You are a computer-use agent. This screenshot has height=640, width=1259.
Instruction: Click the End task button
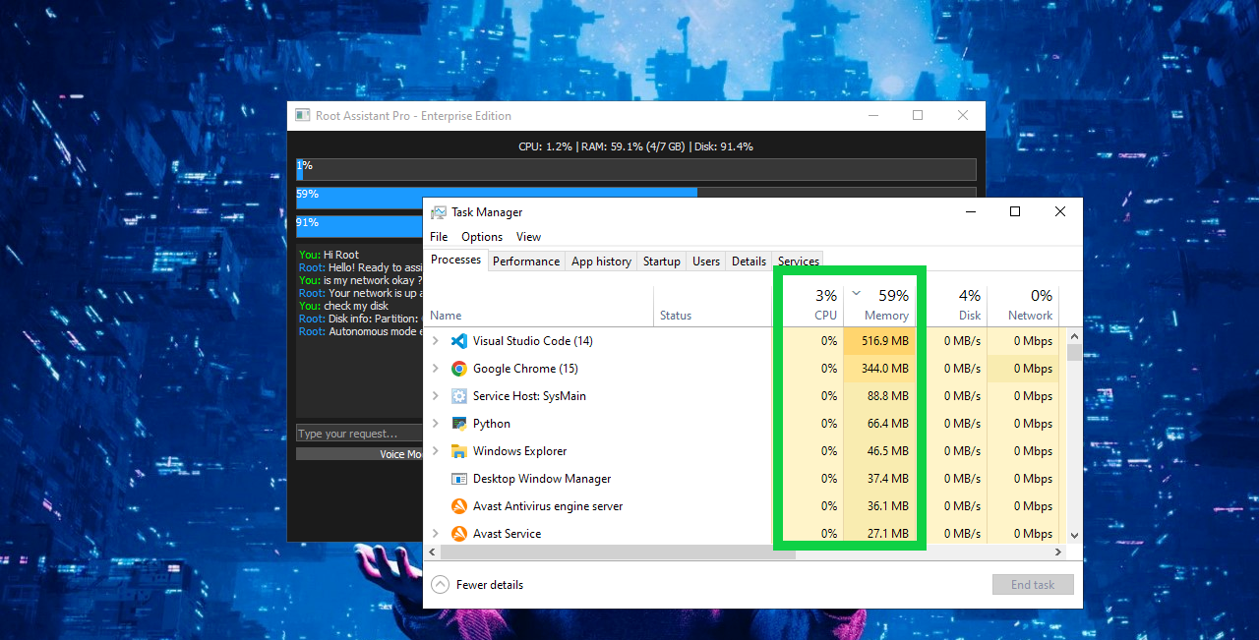point(1033,585)
